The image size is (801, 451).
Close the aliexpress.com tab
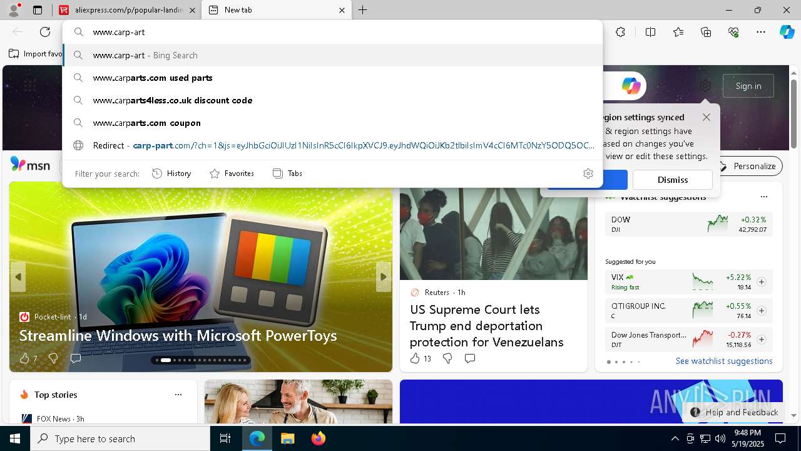click(x=192, y=10)
